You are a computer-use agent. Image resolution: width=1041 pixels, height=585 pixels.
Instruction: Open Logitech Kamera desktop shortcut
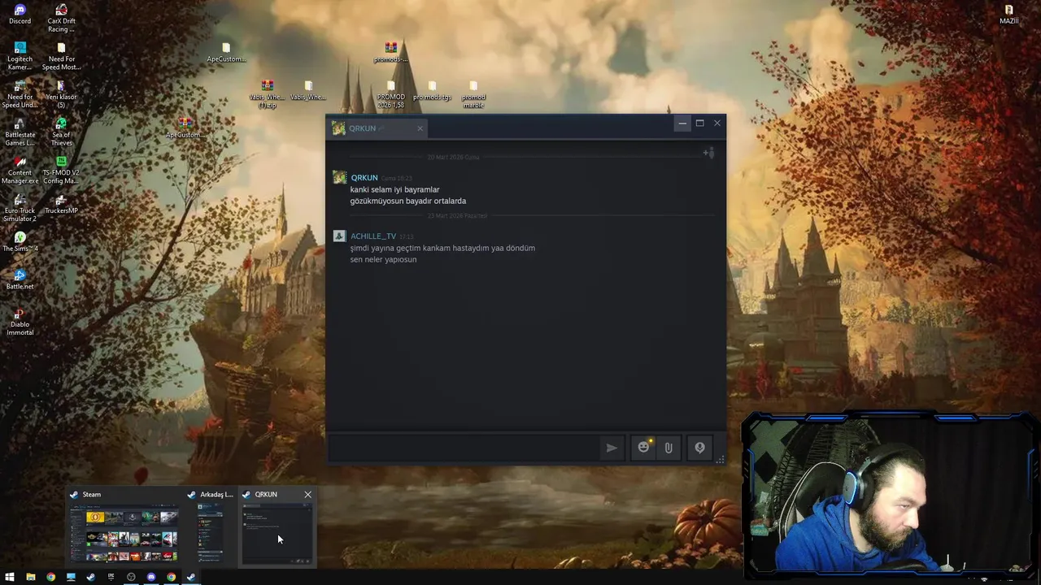pos(20,56)
